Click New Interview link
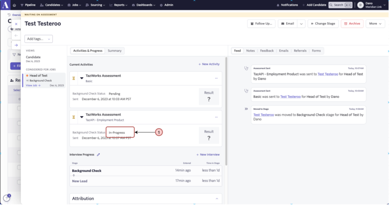390x207 pixels. pyautogui.click(x=208, y=155)
